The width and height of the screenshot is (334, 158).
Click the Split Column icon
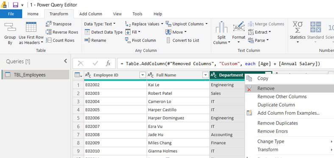pos(222,27)
